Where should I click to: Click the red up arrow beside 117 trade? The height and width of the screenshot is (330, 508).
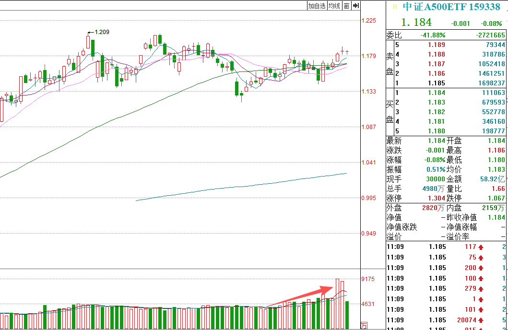(x=481, y=247)
